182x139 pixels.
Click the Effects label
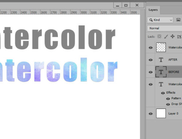click(x=171, y=93)
